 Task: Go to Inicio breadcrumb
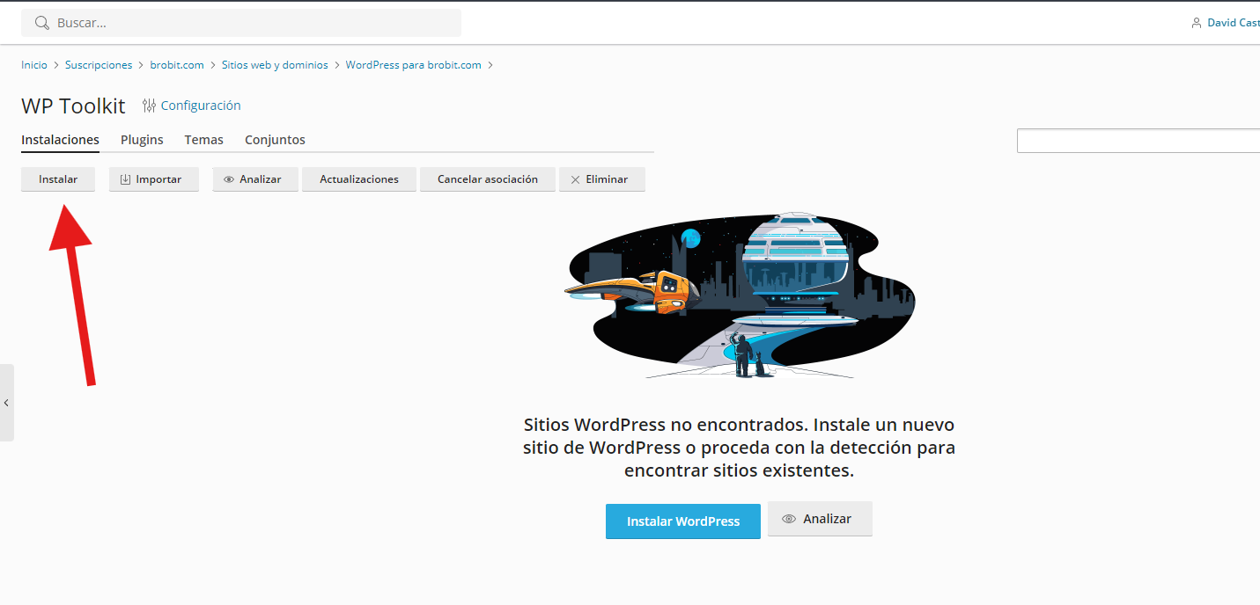click(34, 65)
